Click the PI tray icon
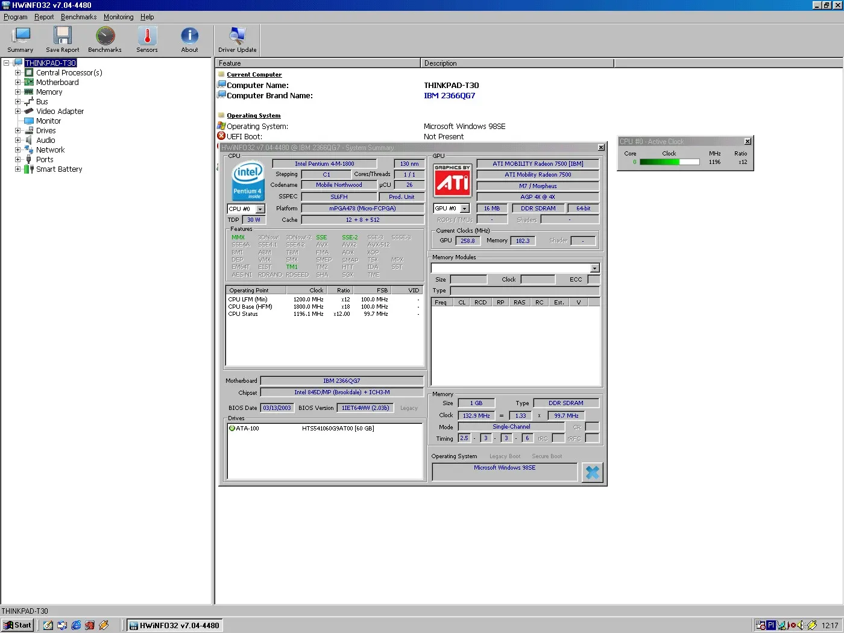The image size is (844, 633). coord(771,625)
